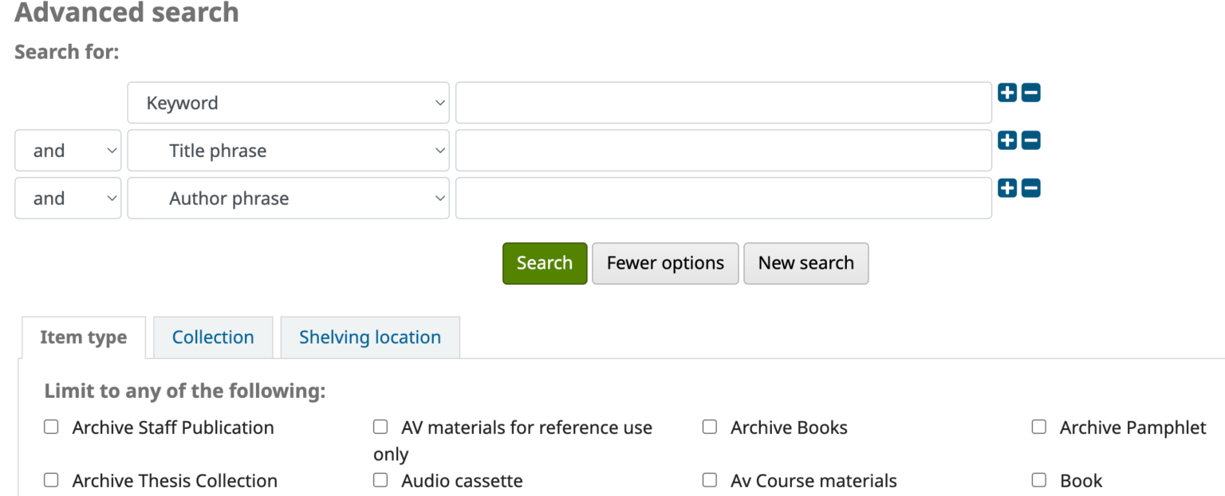The width and height of the screenshot is (1225, 496).
Task: Click the plus icon beside Author phrase
Action: click(x=1006, y=188)
